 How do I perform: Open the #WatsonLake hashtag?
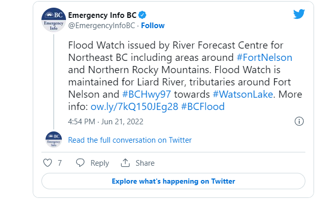tap(243, 94)
